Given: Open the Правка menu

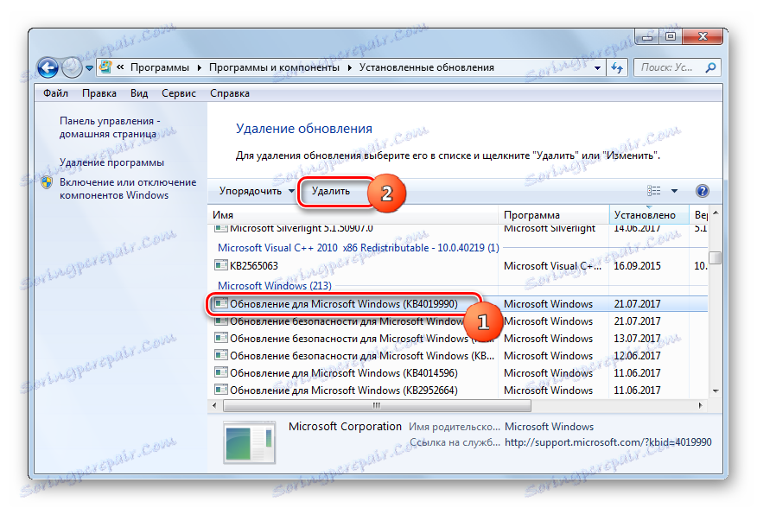Looking at the screenshot, I should pyautogui.click(x=99, y=93).
